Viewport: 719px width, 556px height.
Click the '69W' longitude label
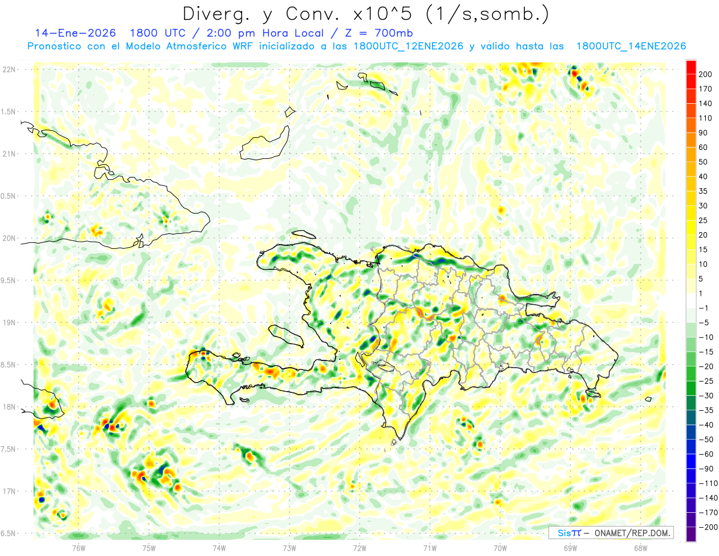pos(570,548)
